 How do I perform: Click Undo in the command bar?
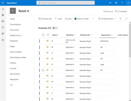click(58, 19)
